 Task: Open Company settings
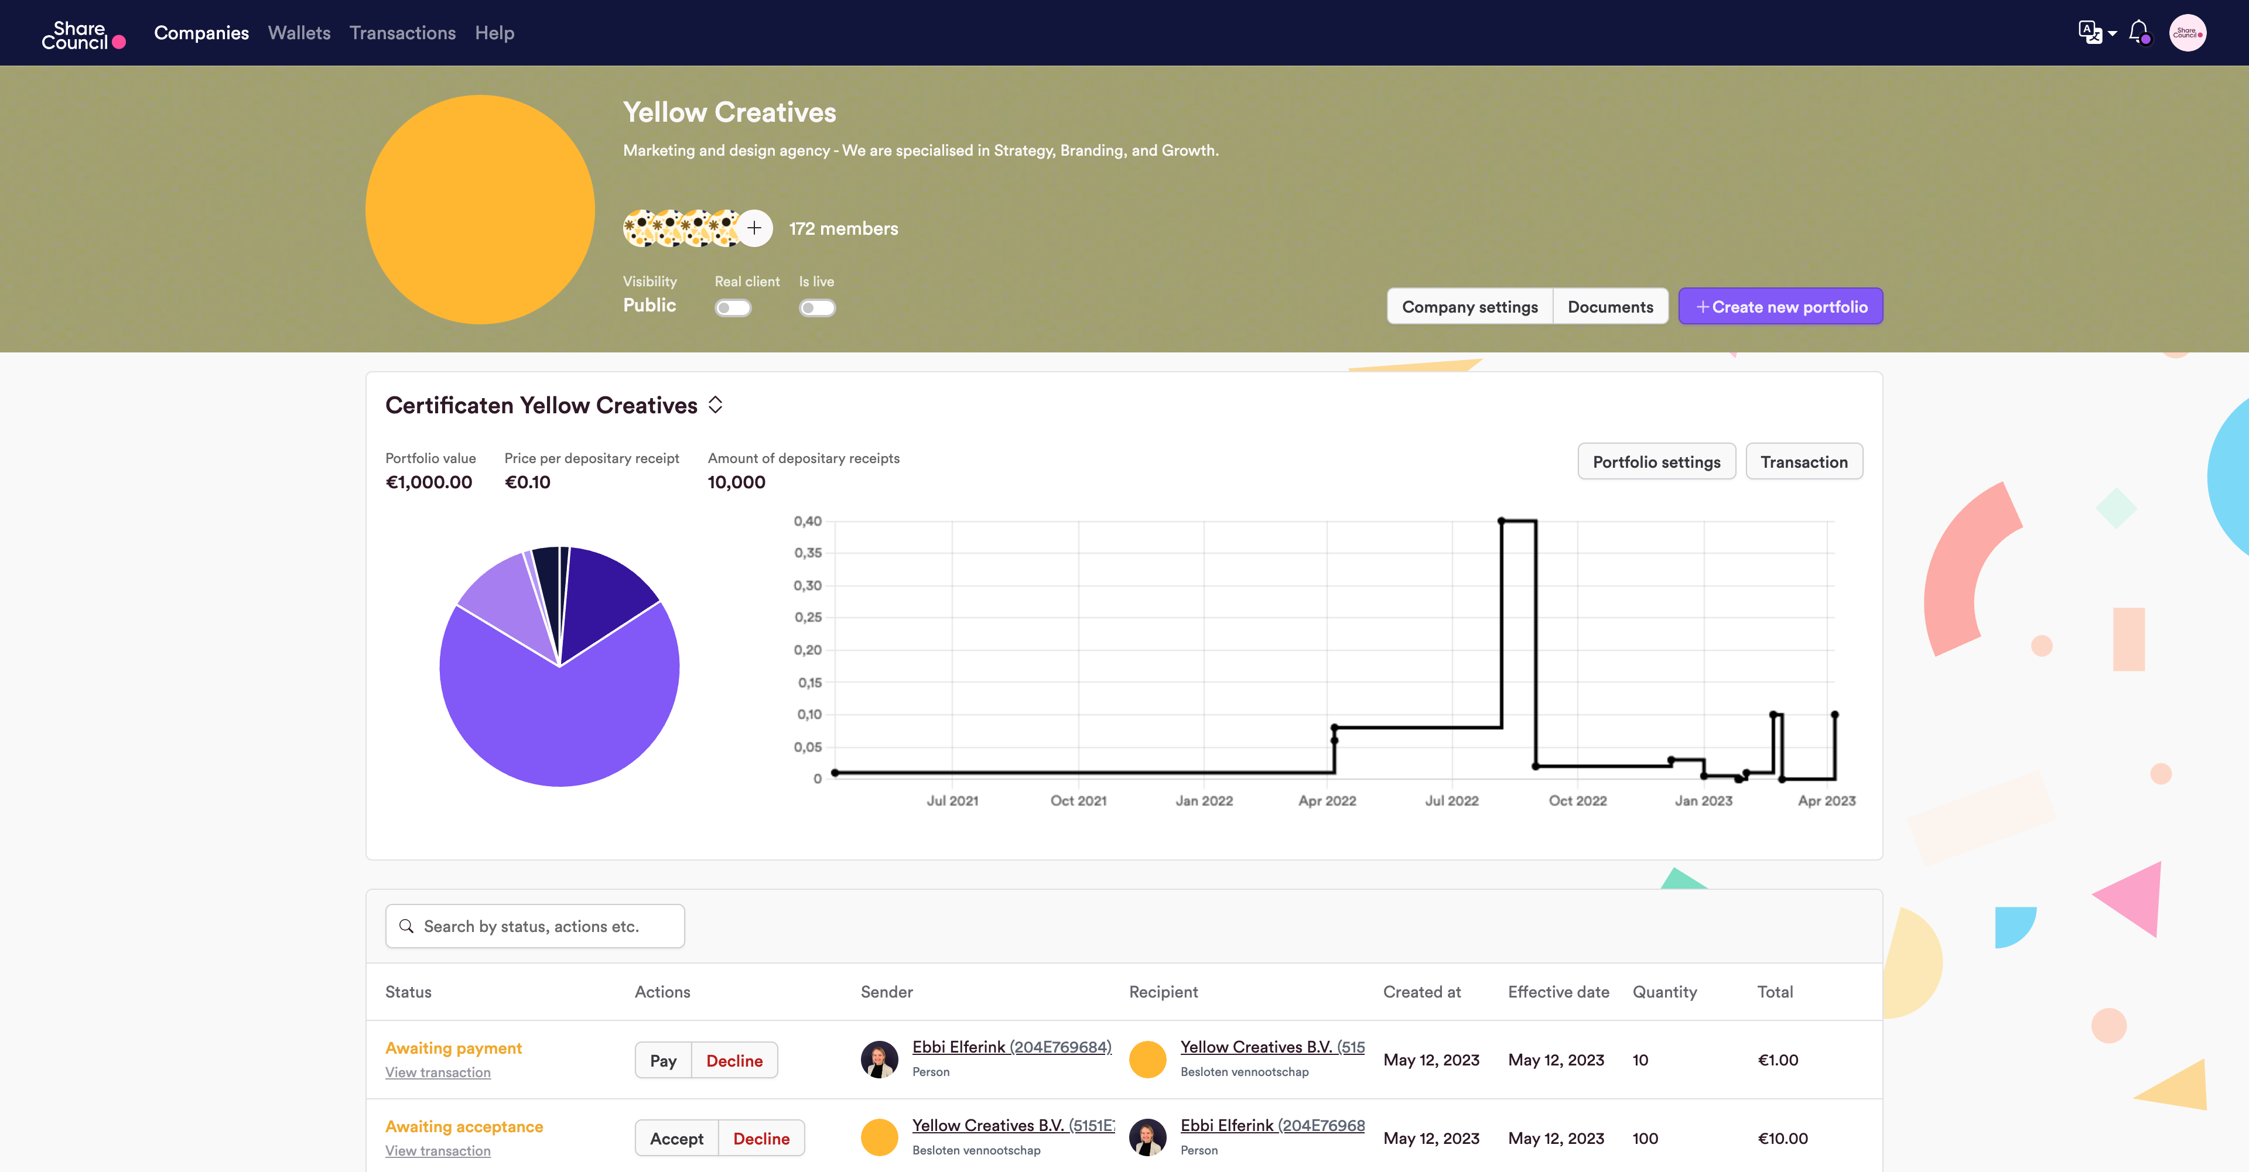pos(1470,307)
